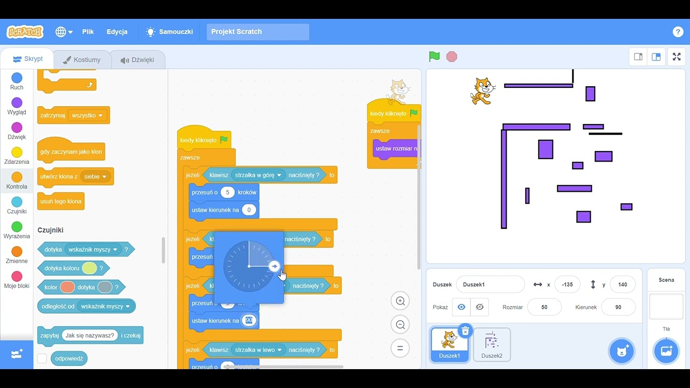
Task: Select the Dźwięk block category
Action: pyautogui.click(x=17, y=131)
